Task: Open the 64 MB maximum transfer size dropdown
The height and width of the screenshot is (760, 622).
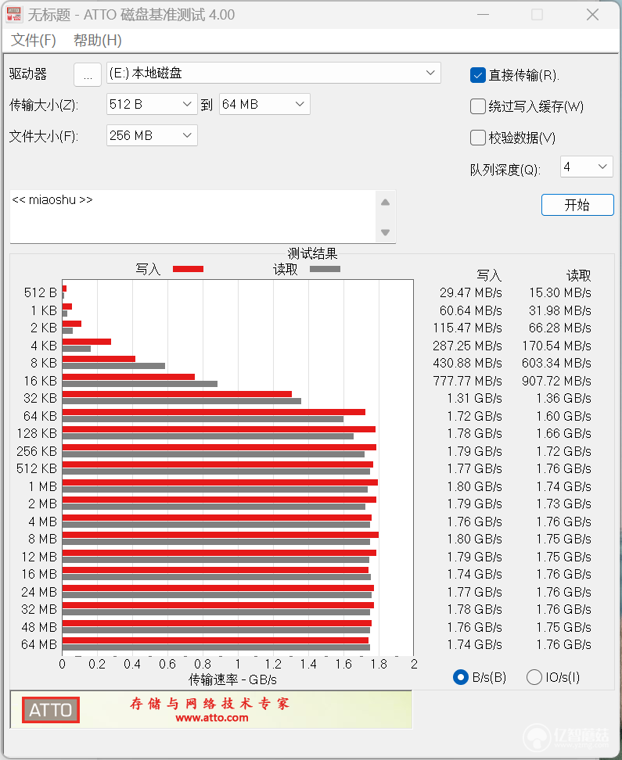Action: tap(264, 104)
